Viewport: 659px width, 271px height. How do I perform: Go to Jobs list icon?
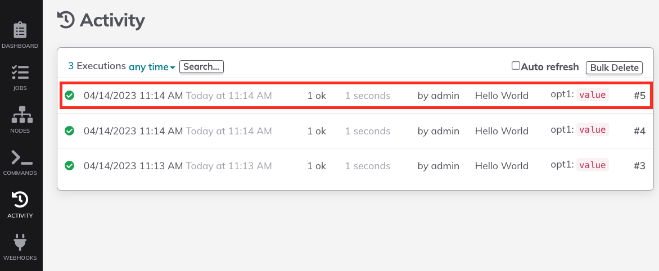(20, 73)
